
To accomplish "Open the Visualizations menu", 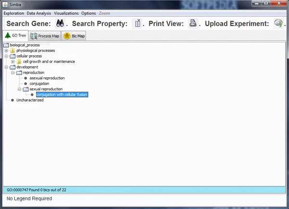I will (x=66, y=13).
